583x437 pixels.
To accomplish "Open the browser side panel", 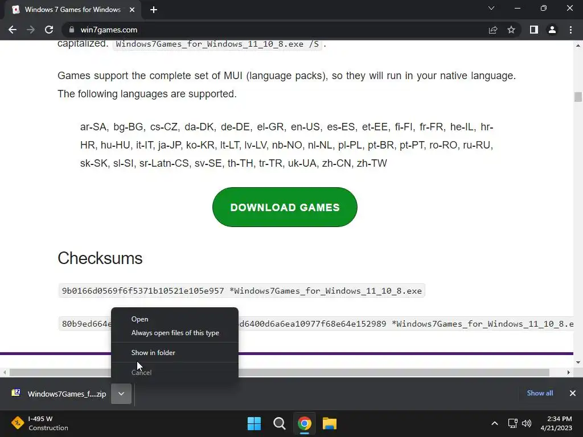I will [534, 30].
